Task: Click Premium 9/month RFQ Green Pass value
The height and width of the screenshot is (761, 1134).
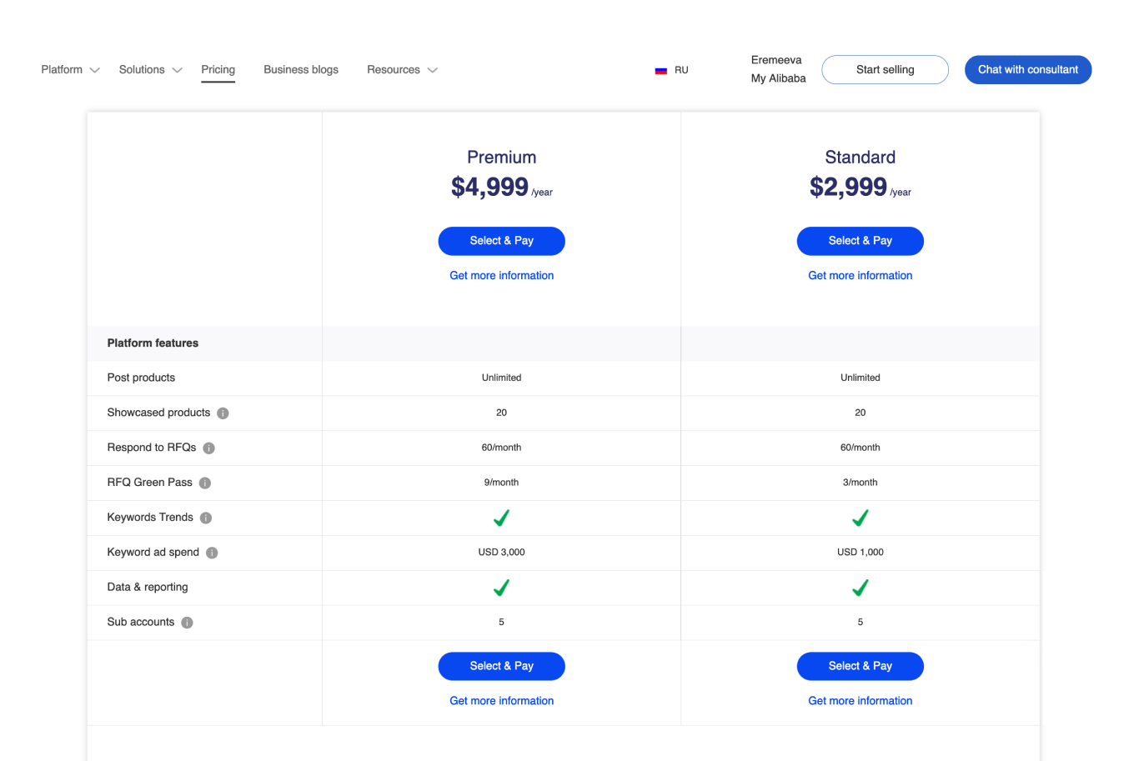Action: coord(501,483)
